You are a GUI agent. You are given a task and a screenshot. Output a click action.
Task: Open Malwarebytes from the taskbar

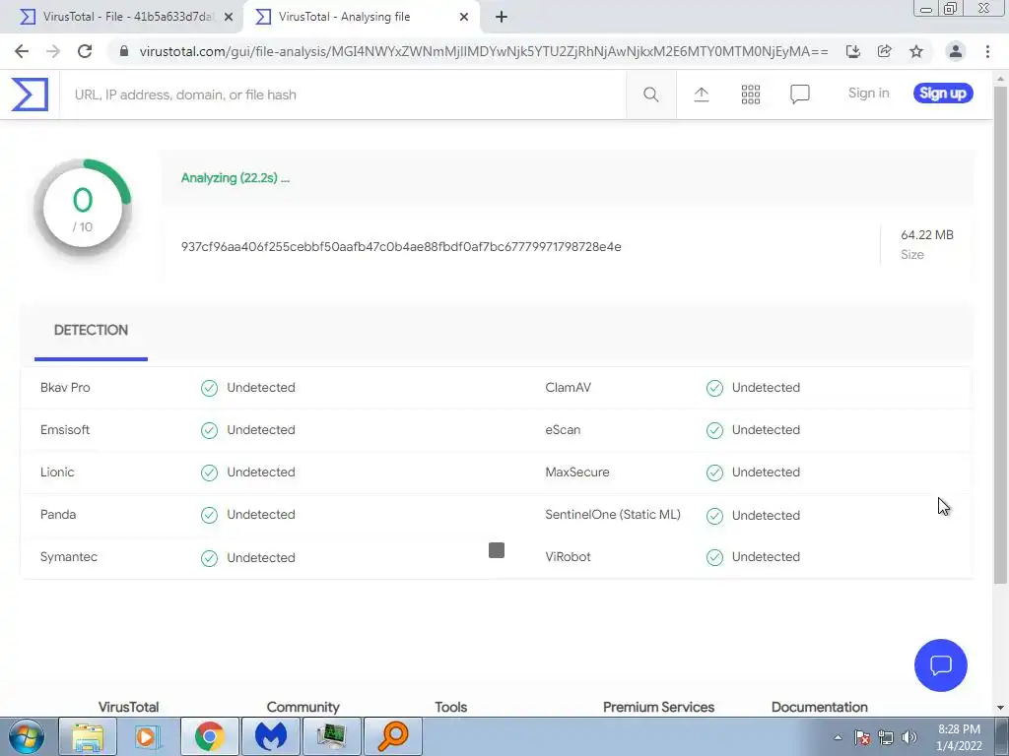click(270, 736)
